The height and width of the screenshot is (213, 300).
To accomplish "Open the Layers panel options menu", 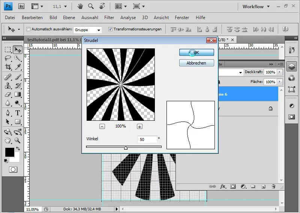I will (280, 64).
